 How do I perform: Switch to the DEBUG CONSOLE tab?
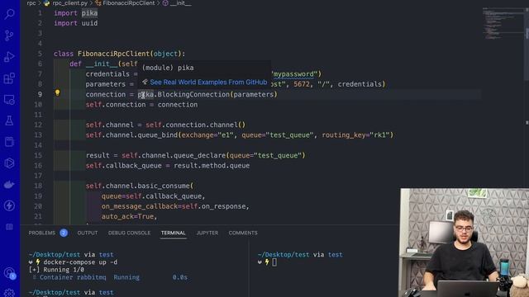pos(129,233)
